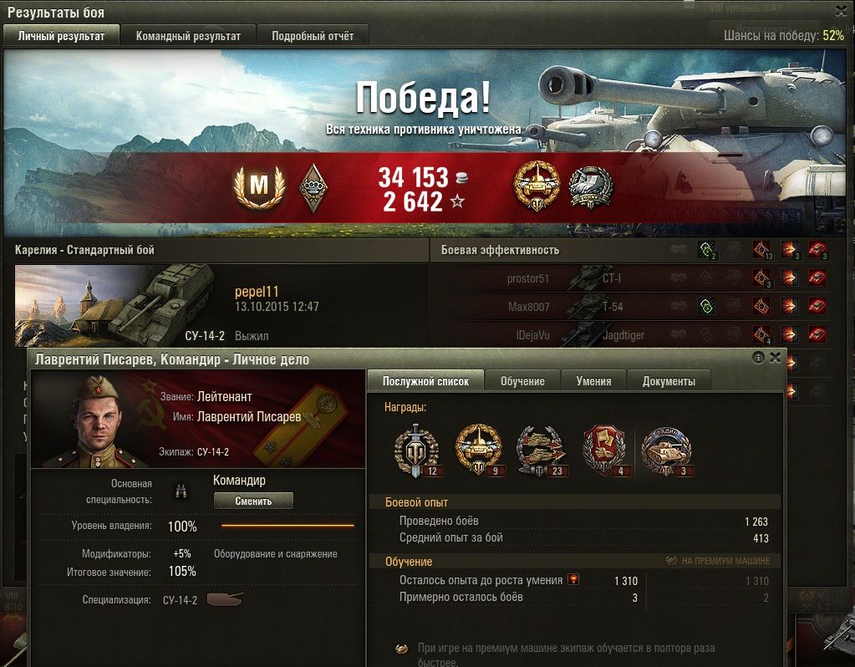Open the Подробный отчёт tab
This screenshot has width=855, height=667.
coord(313,36)
